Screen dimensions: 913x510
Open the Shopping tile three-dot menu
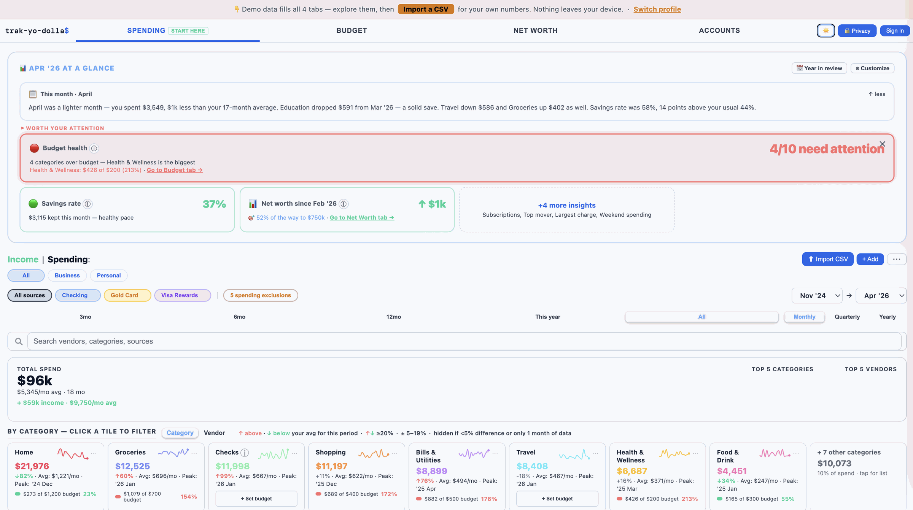395,453
